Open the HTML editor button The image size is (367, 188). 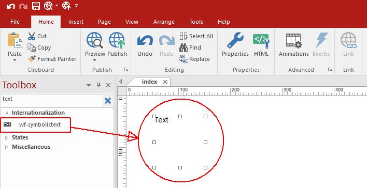(261, 44)
